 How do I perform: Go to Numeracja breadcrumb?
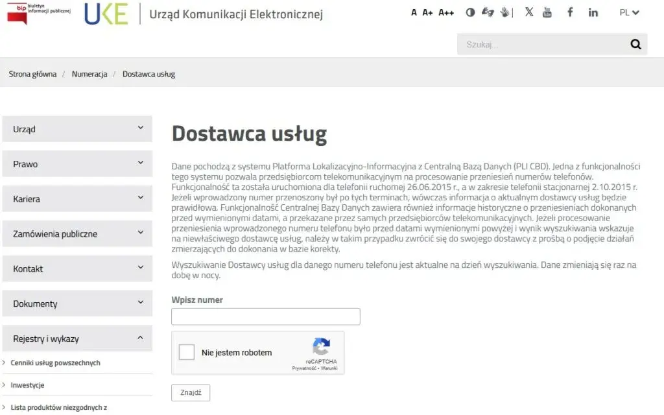(x=89, y=74)
